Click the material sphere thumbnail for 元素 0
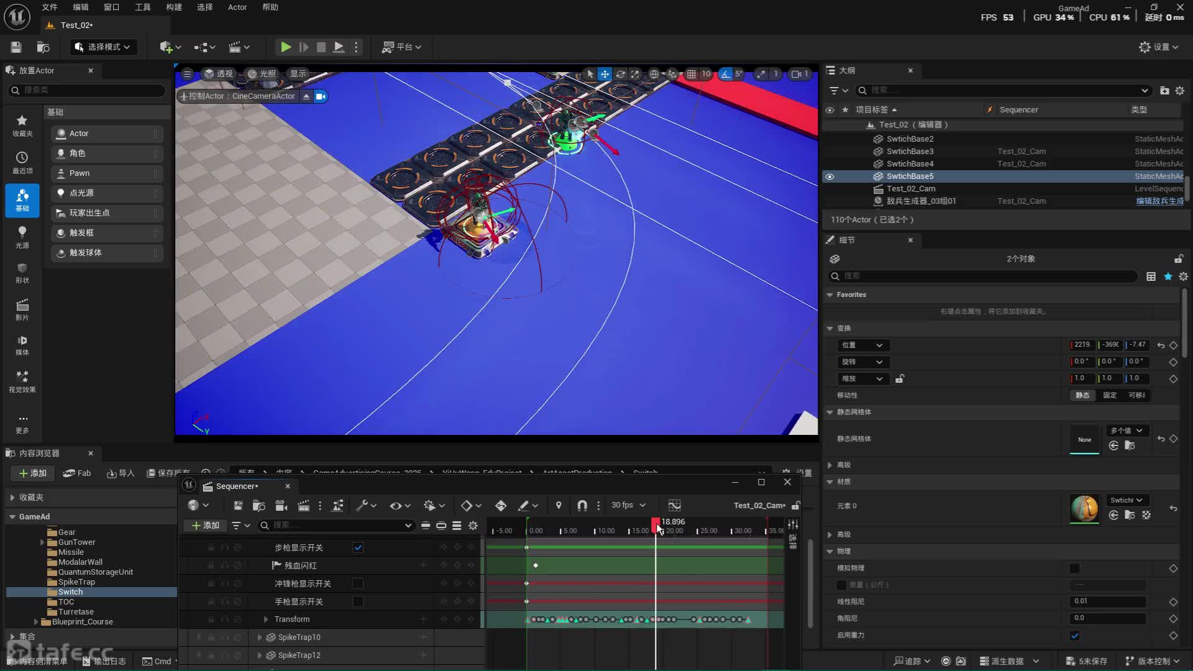Screen dimensions: 1193x671 (x=1084, y=508)
